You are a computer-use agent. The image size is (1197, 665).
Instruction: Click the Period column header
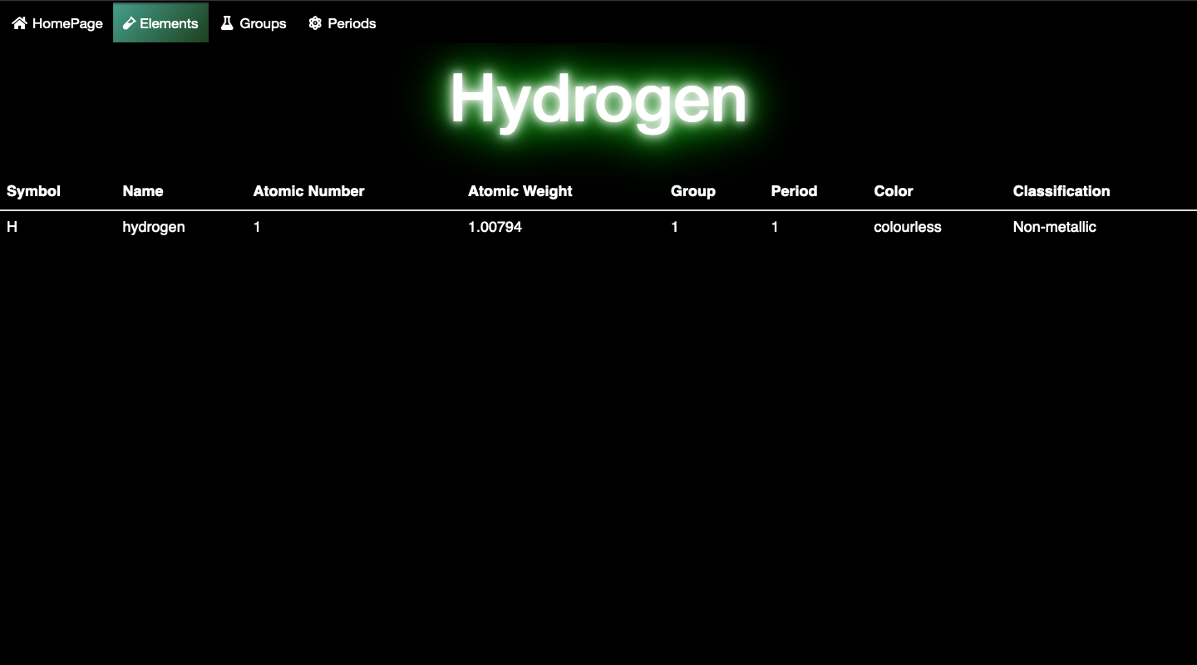(794, 191)
